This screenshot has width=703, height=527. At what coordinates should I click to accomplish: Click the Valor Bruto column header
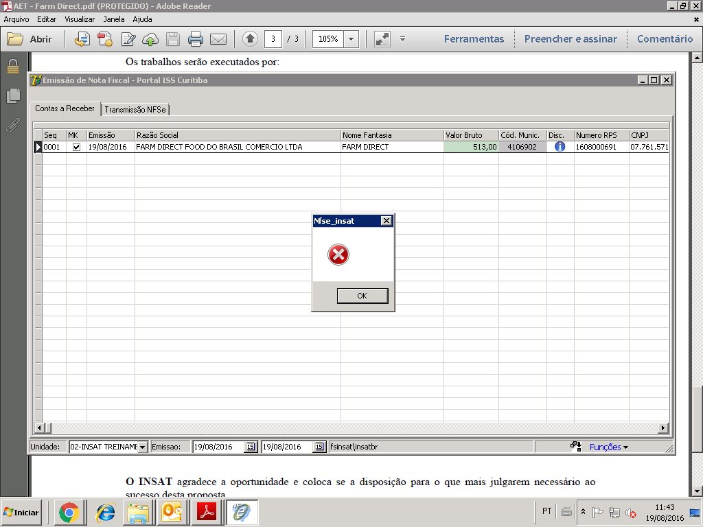(471, 135)
